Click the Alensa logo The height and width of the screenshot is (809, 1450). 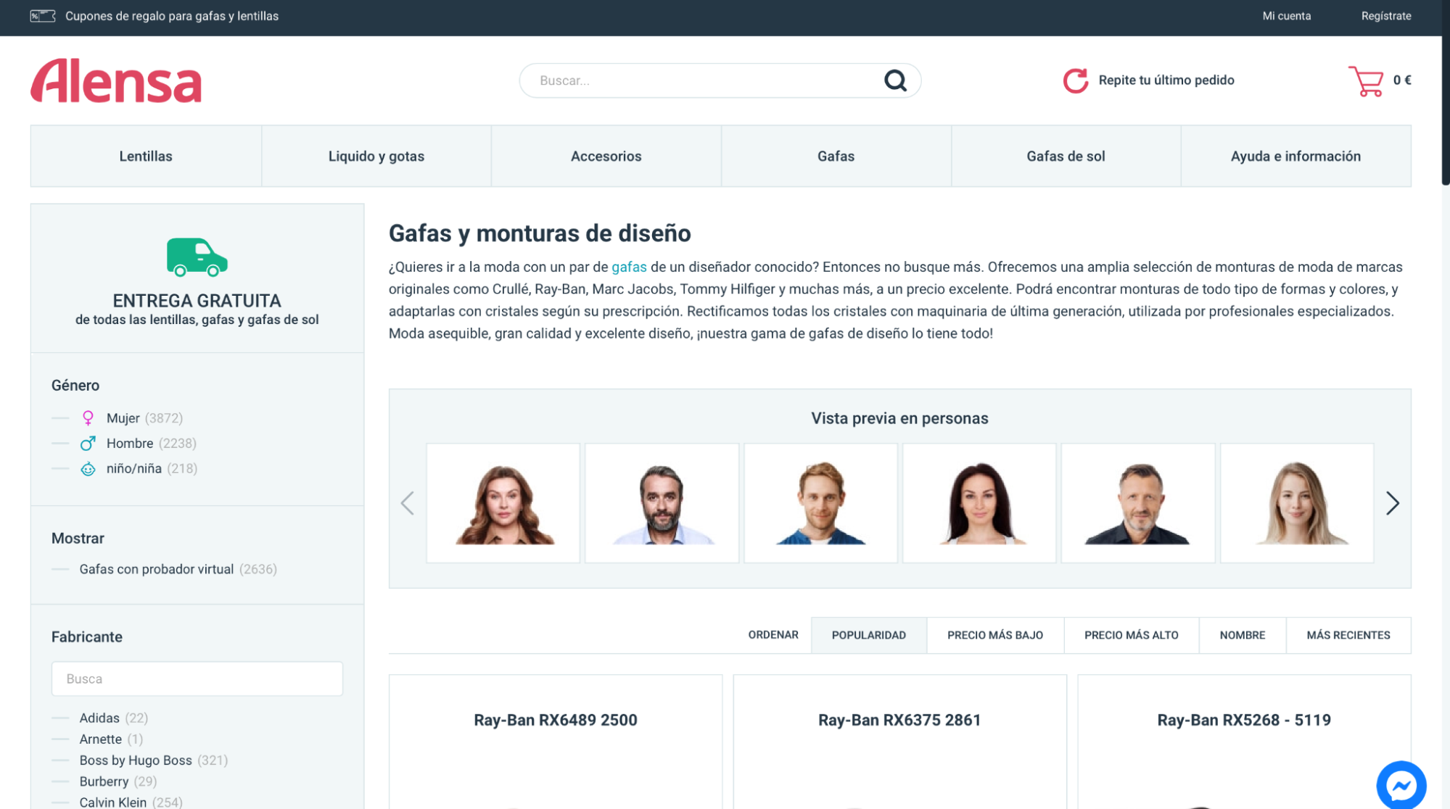tap(116, 80)
